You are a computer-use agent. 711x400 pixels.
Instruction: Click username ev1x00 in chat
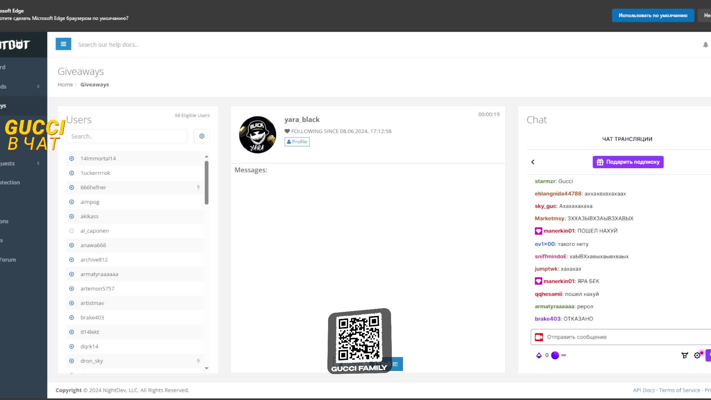(545, 244)
